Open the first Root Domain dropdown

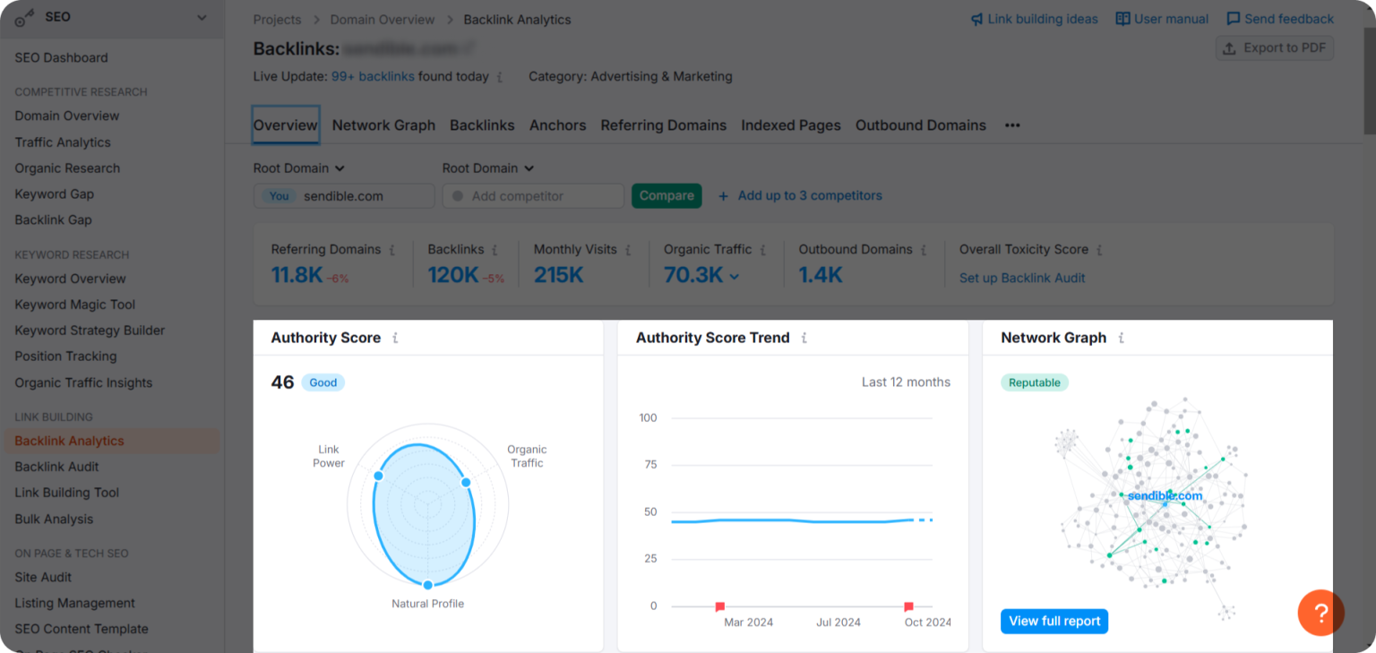coord(299,168)
